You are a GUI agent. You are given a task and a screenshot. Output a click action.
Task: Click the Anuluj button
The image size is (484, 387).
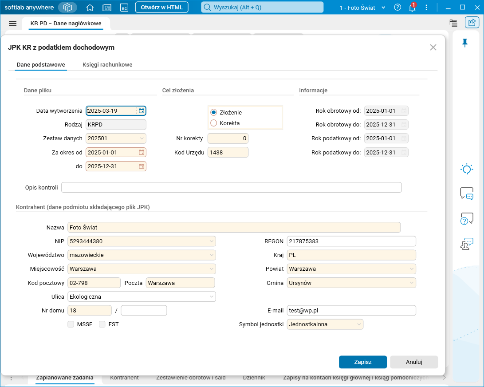[414, 362]
